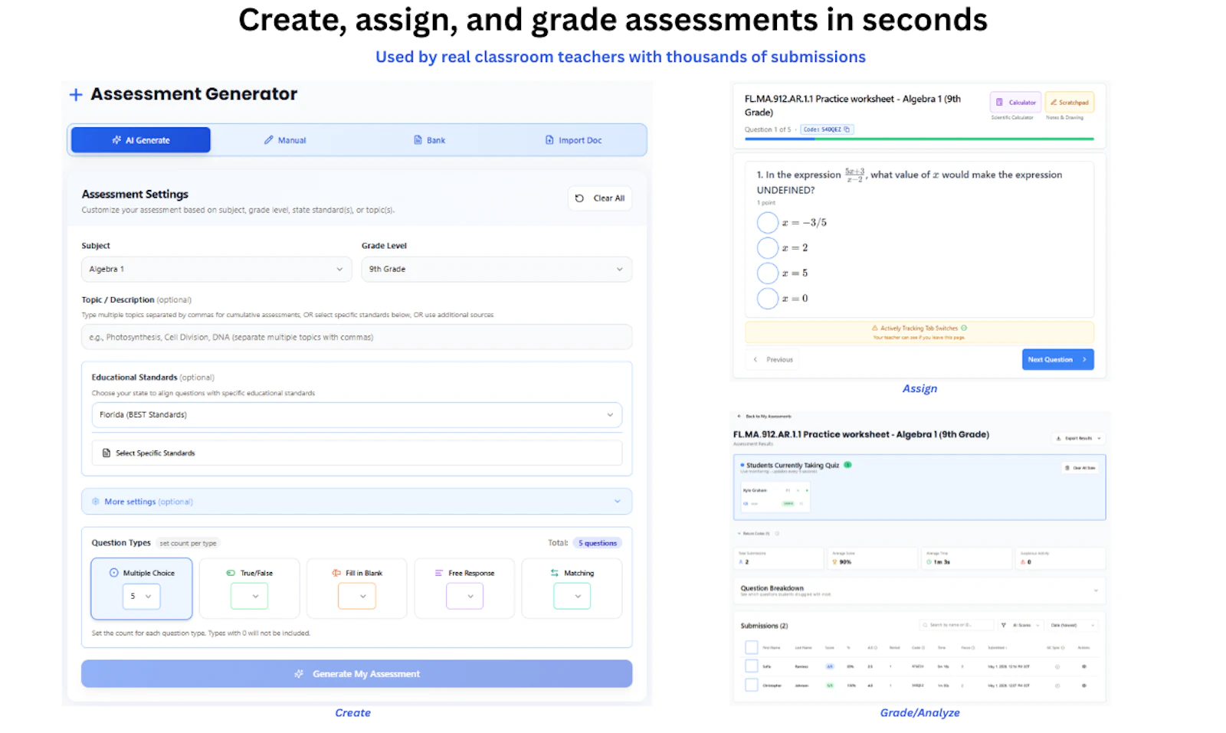Click the back arrow to My Assessments
This screenshot has height=733, width=1226.
pos(739,417)
